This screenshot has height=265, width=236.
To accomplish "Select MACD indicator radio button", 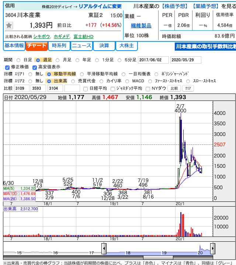I will point(127,81).
